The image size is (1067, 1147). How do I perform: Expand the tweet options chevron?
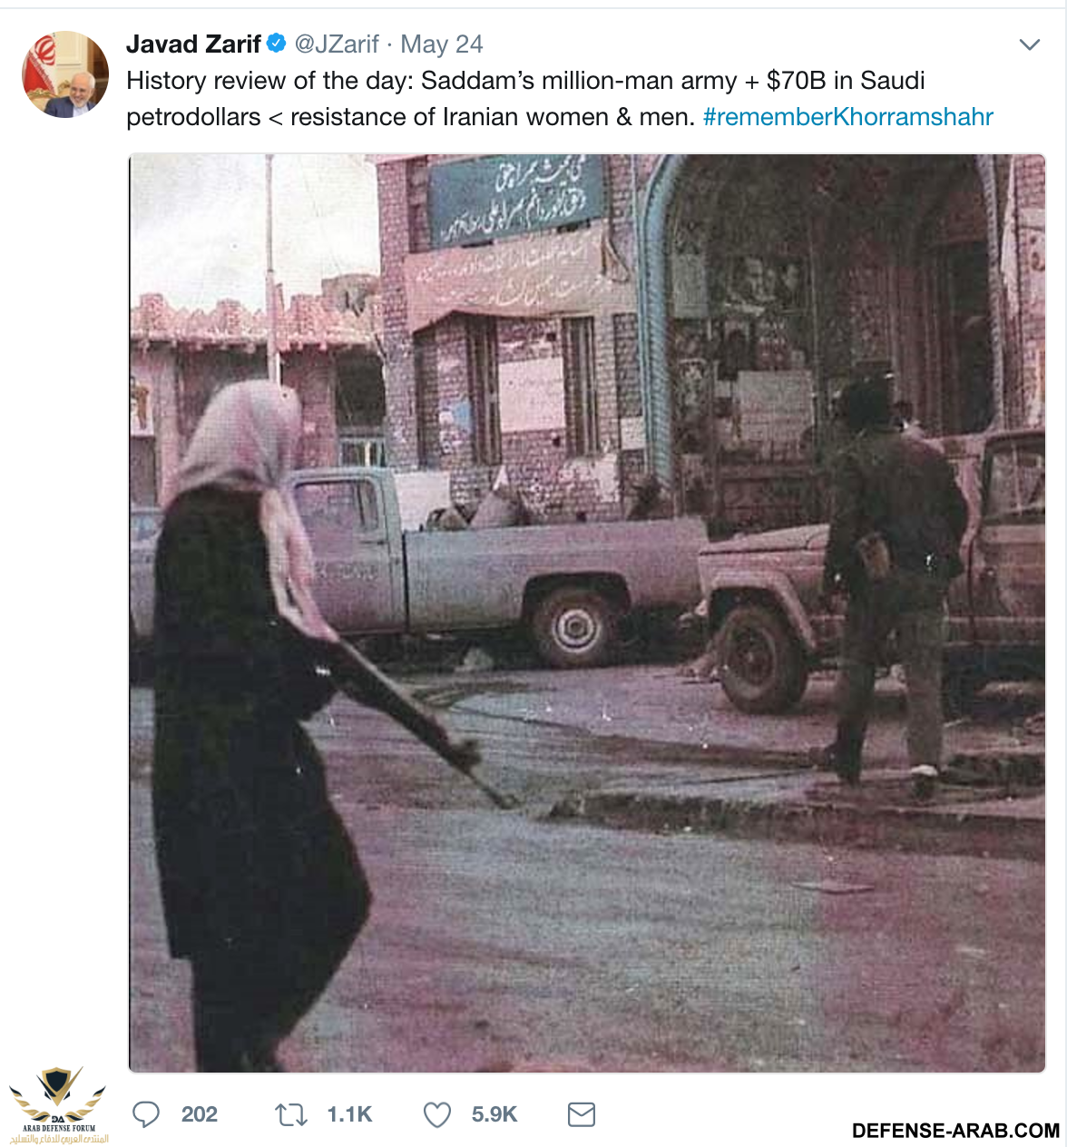(1029, 44)
